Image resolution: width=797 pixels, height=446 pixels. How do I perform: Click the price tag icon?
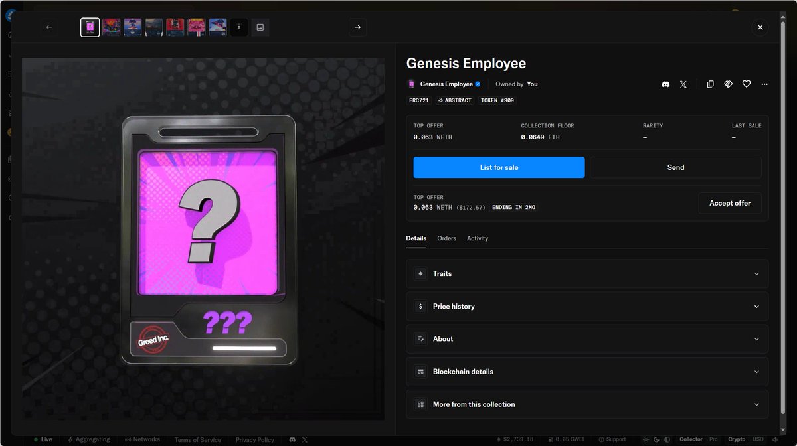(x=728, y=84)
